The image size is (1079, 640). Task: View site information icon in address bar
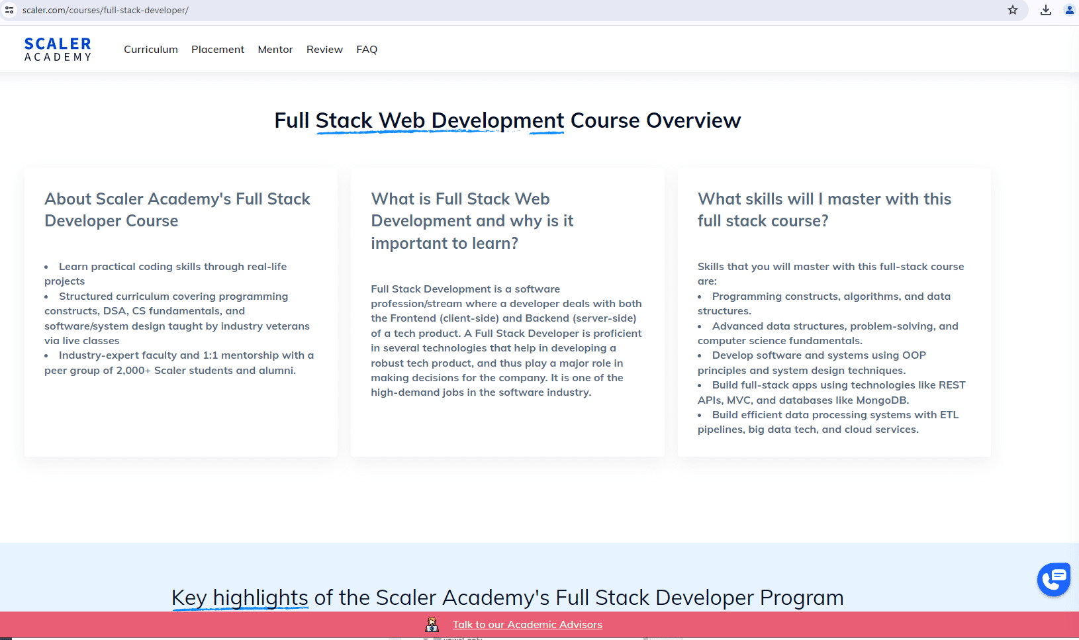(x=9, y=10)
